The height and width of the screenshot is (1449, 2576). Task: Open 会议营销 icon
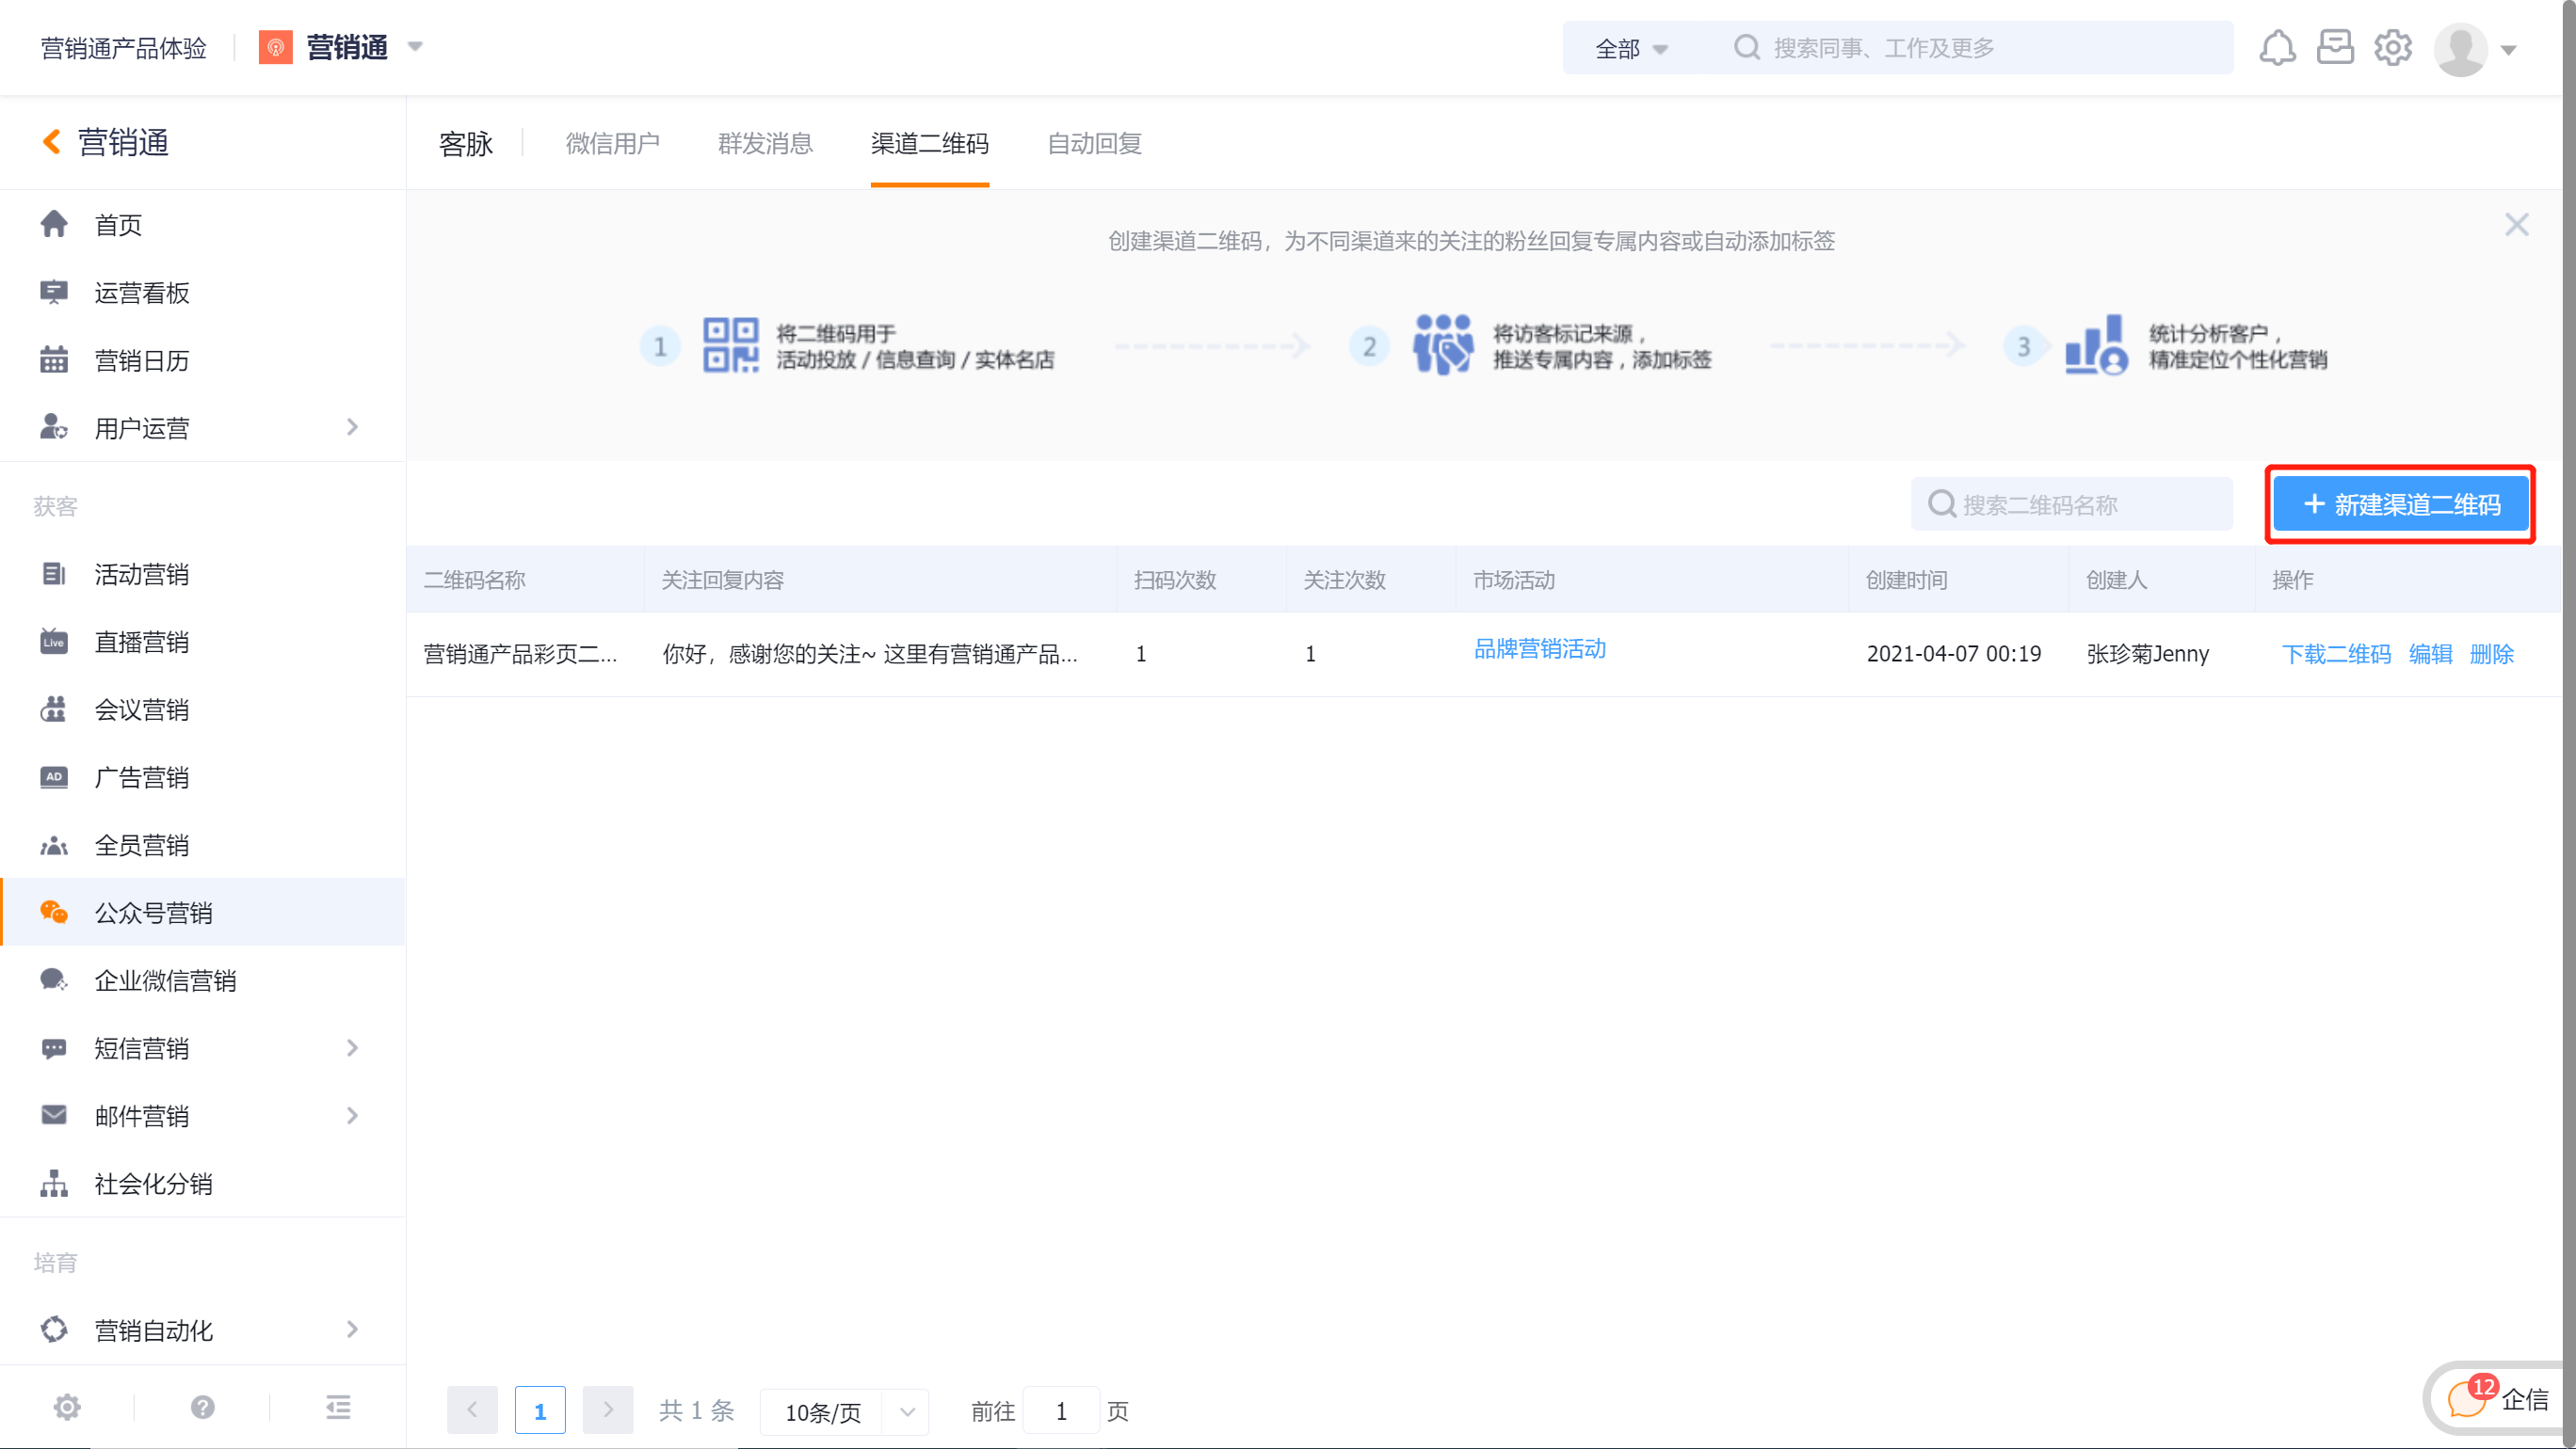[x=54, y=709]
